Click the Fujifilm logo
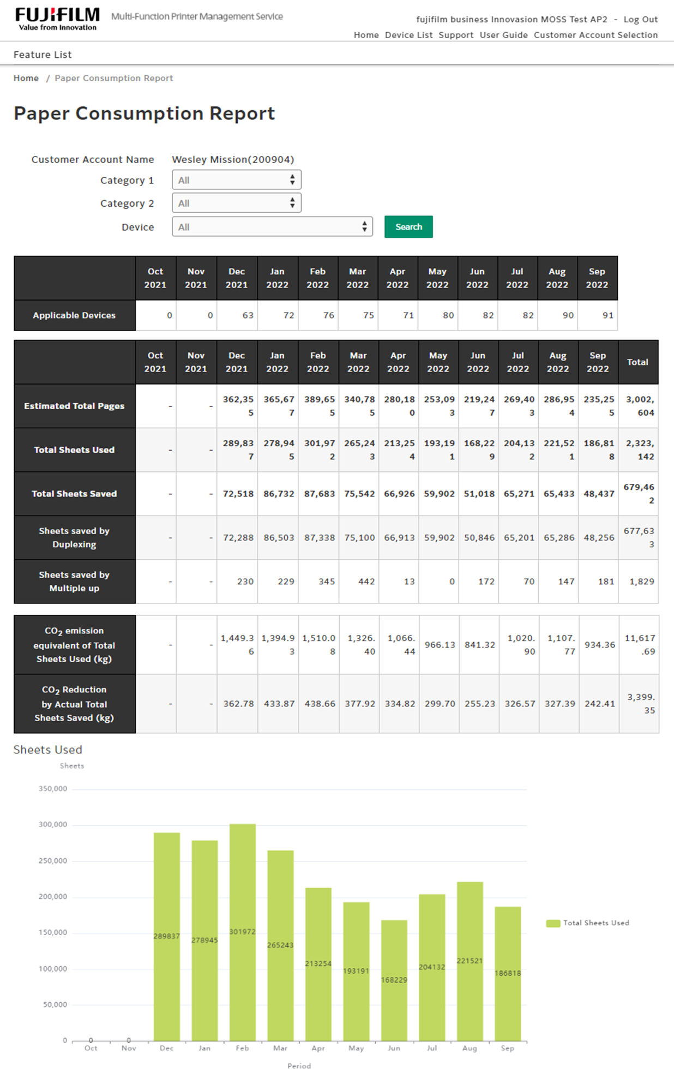Viewport: 674px width, 1078px height. [57, 19]
